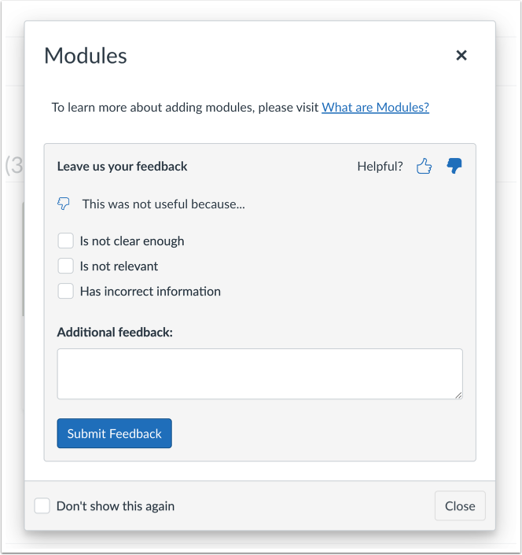The width and height of the screenshot is (522, 555).
Task: Select the "Has incorrect information" checkbox
Action: click(x=66, y=291)
